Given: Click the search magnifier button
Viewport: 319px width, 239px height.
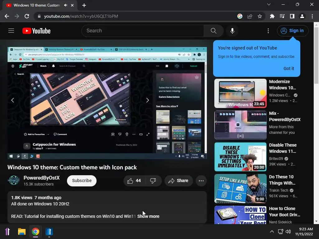Looking at the screenshot, I should click(x=213, y=31).
